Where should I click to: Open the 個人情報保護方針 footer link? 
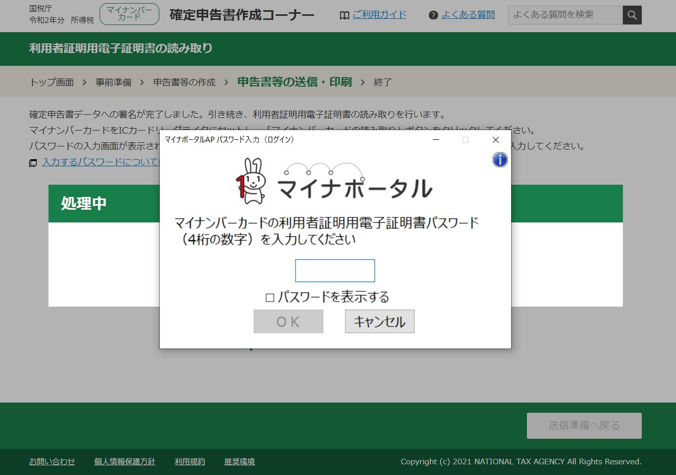(125, 461)
